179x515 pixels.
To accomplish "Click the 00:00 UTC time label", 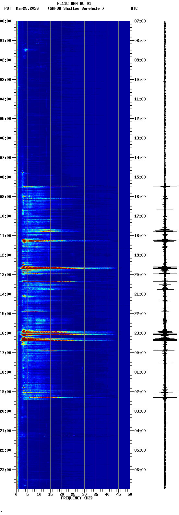I will 140,353.
